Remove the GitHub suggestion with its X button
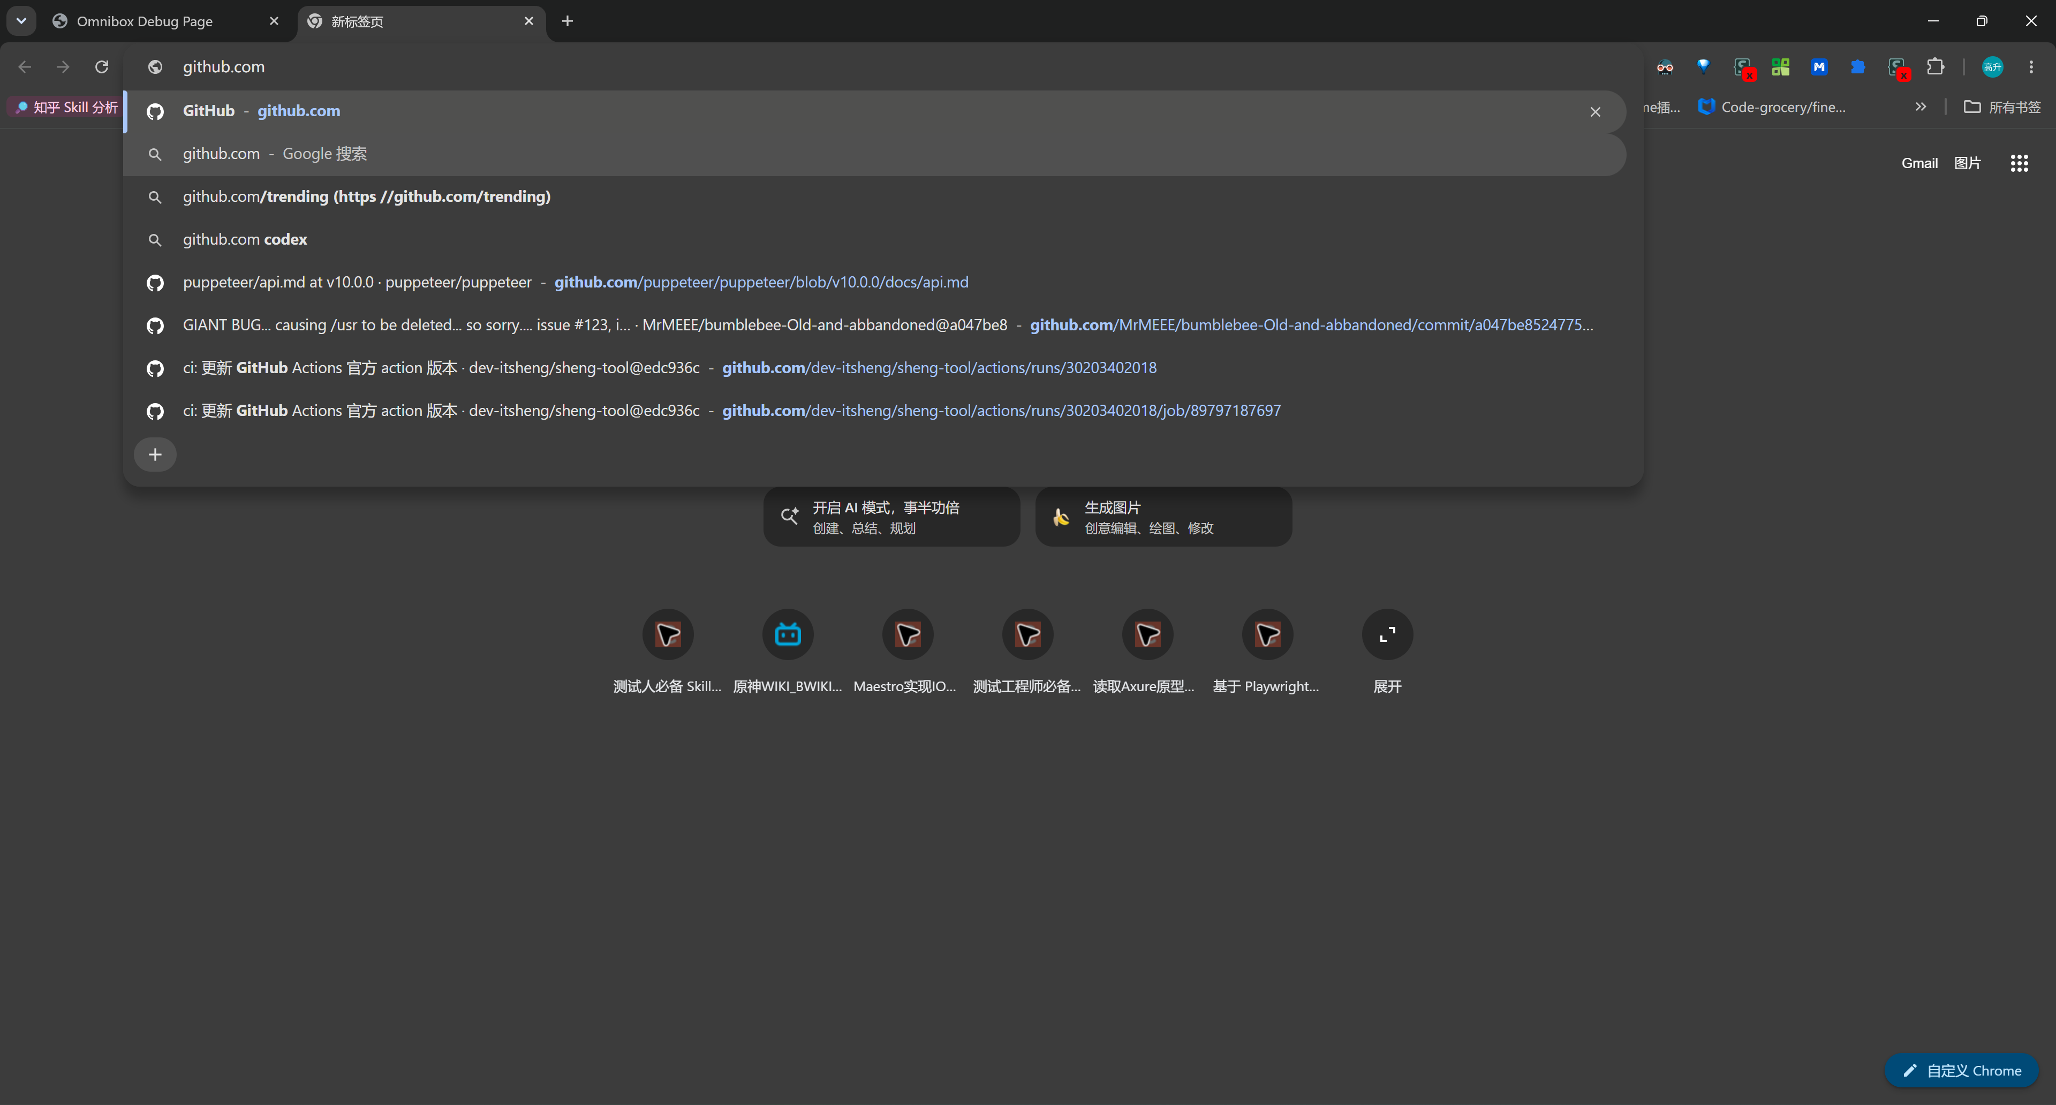The width and height of the screenshot is (2056, 1105). tap(1596, 112)
